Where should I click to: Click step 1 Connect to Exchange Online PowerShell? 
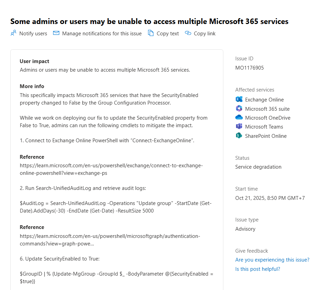click(107, 141)
